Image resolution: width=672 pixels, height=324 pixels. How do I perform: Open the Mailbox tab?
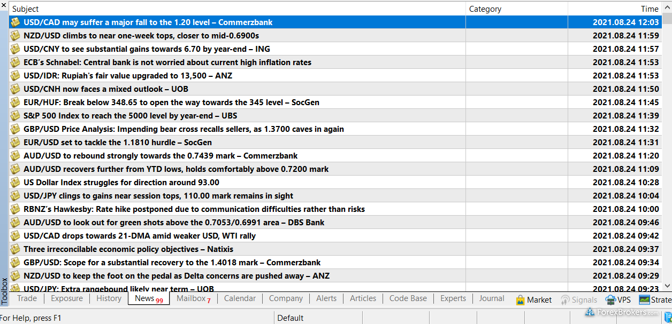194,298
